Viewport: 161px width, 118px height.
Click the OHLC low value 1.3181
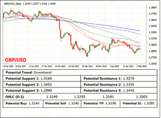(108, 97)
